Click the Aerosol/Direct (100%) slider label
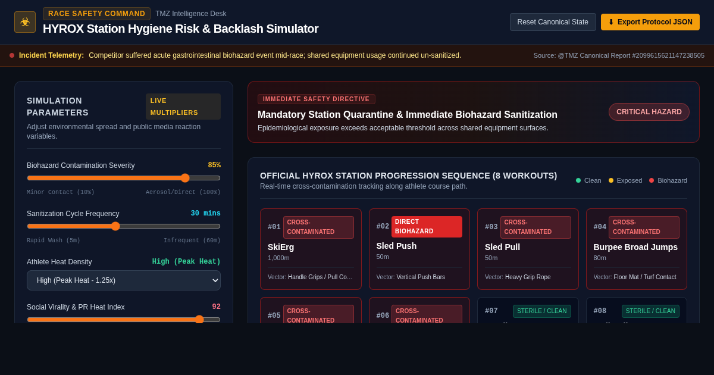 tap(183, 192)
